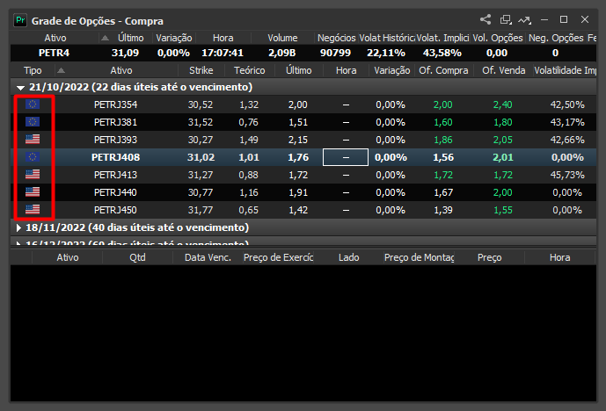606x411 pixels.
Task: Click the Data Venc. header in strategy table
Action: (x=208, y=257)
